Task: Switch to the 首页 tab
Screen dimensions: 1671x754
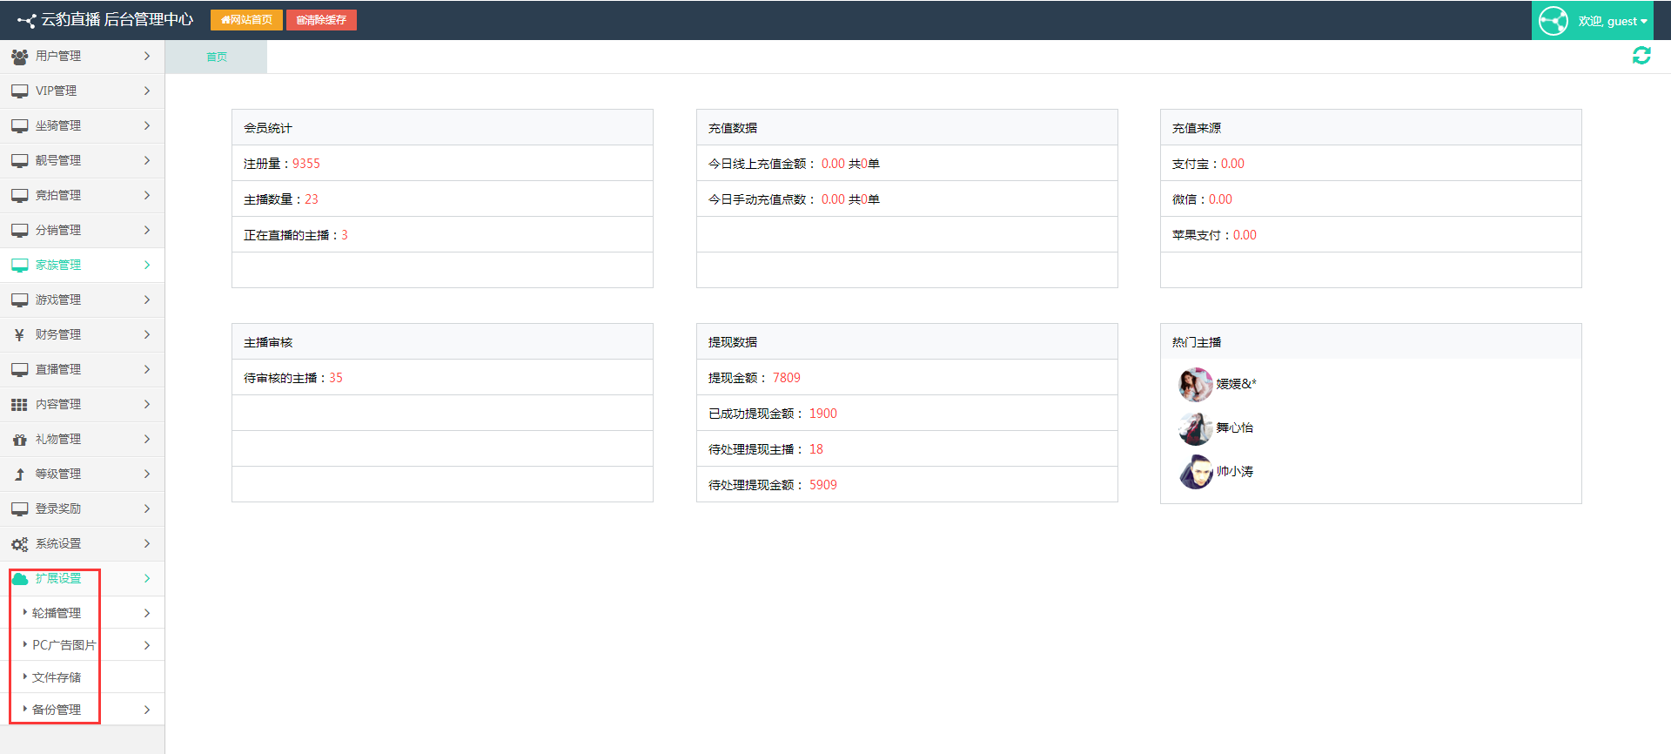Action: 216,57
